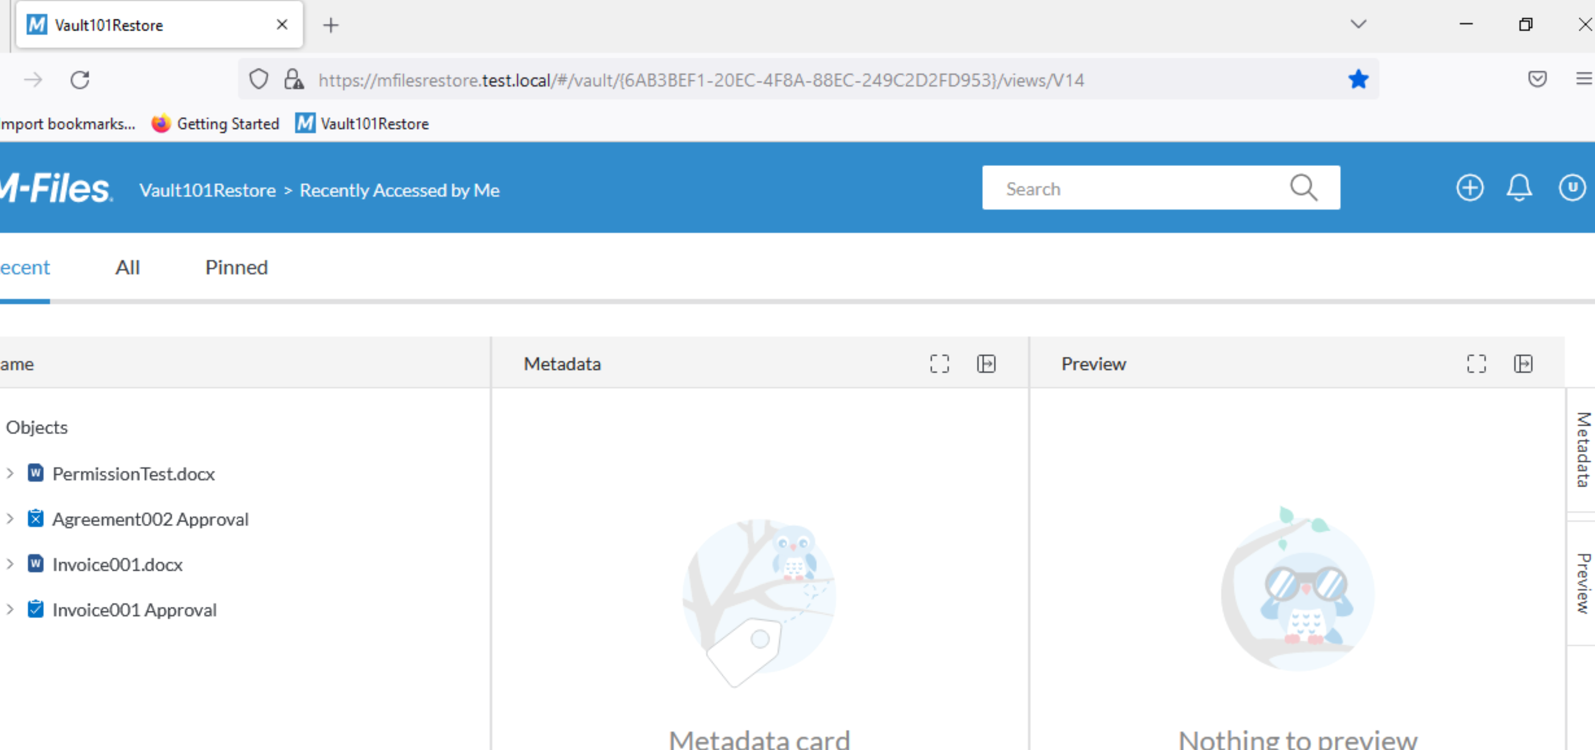Expand the Agreement002 Approval row
Image resolution: width=1595 pixels, height=750 pixels.
tap(10, 518)
